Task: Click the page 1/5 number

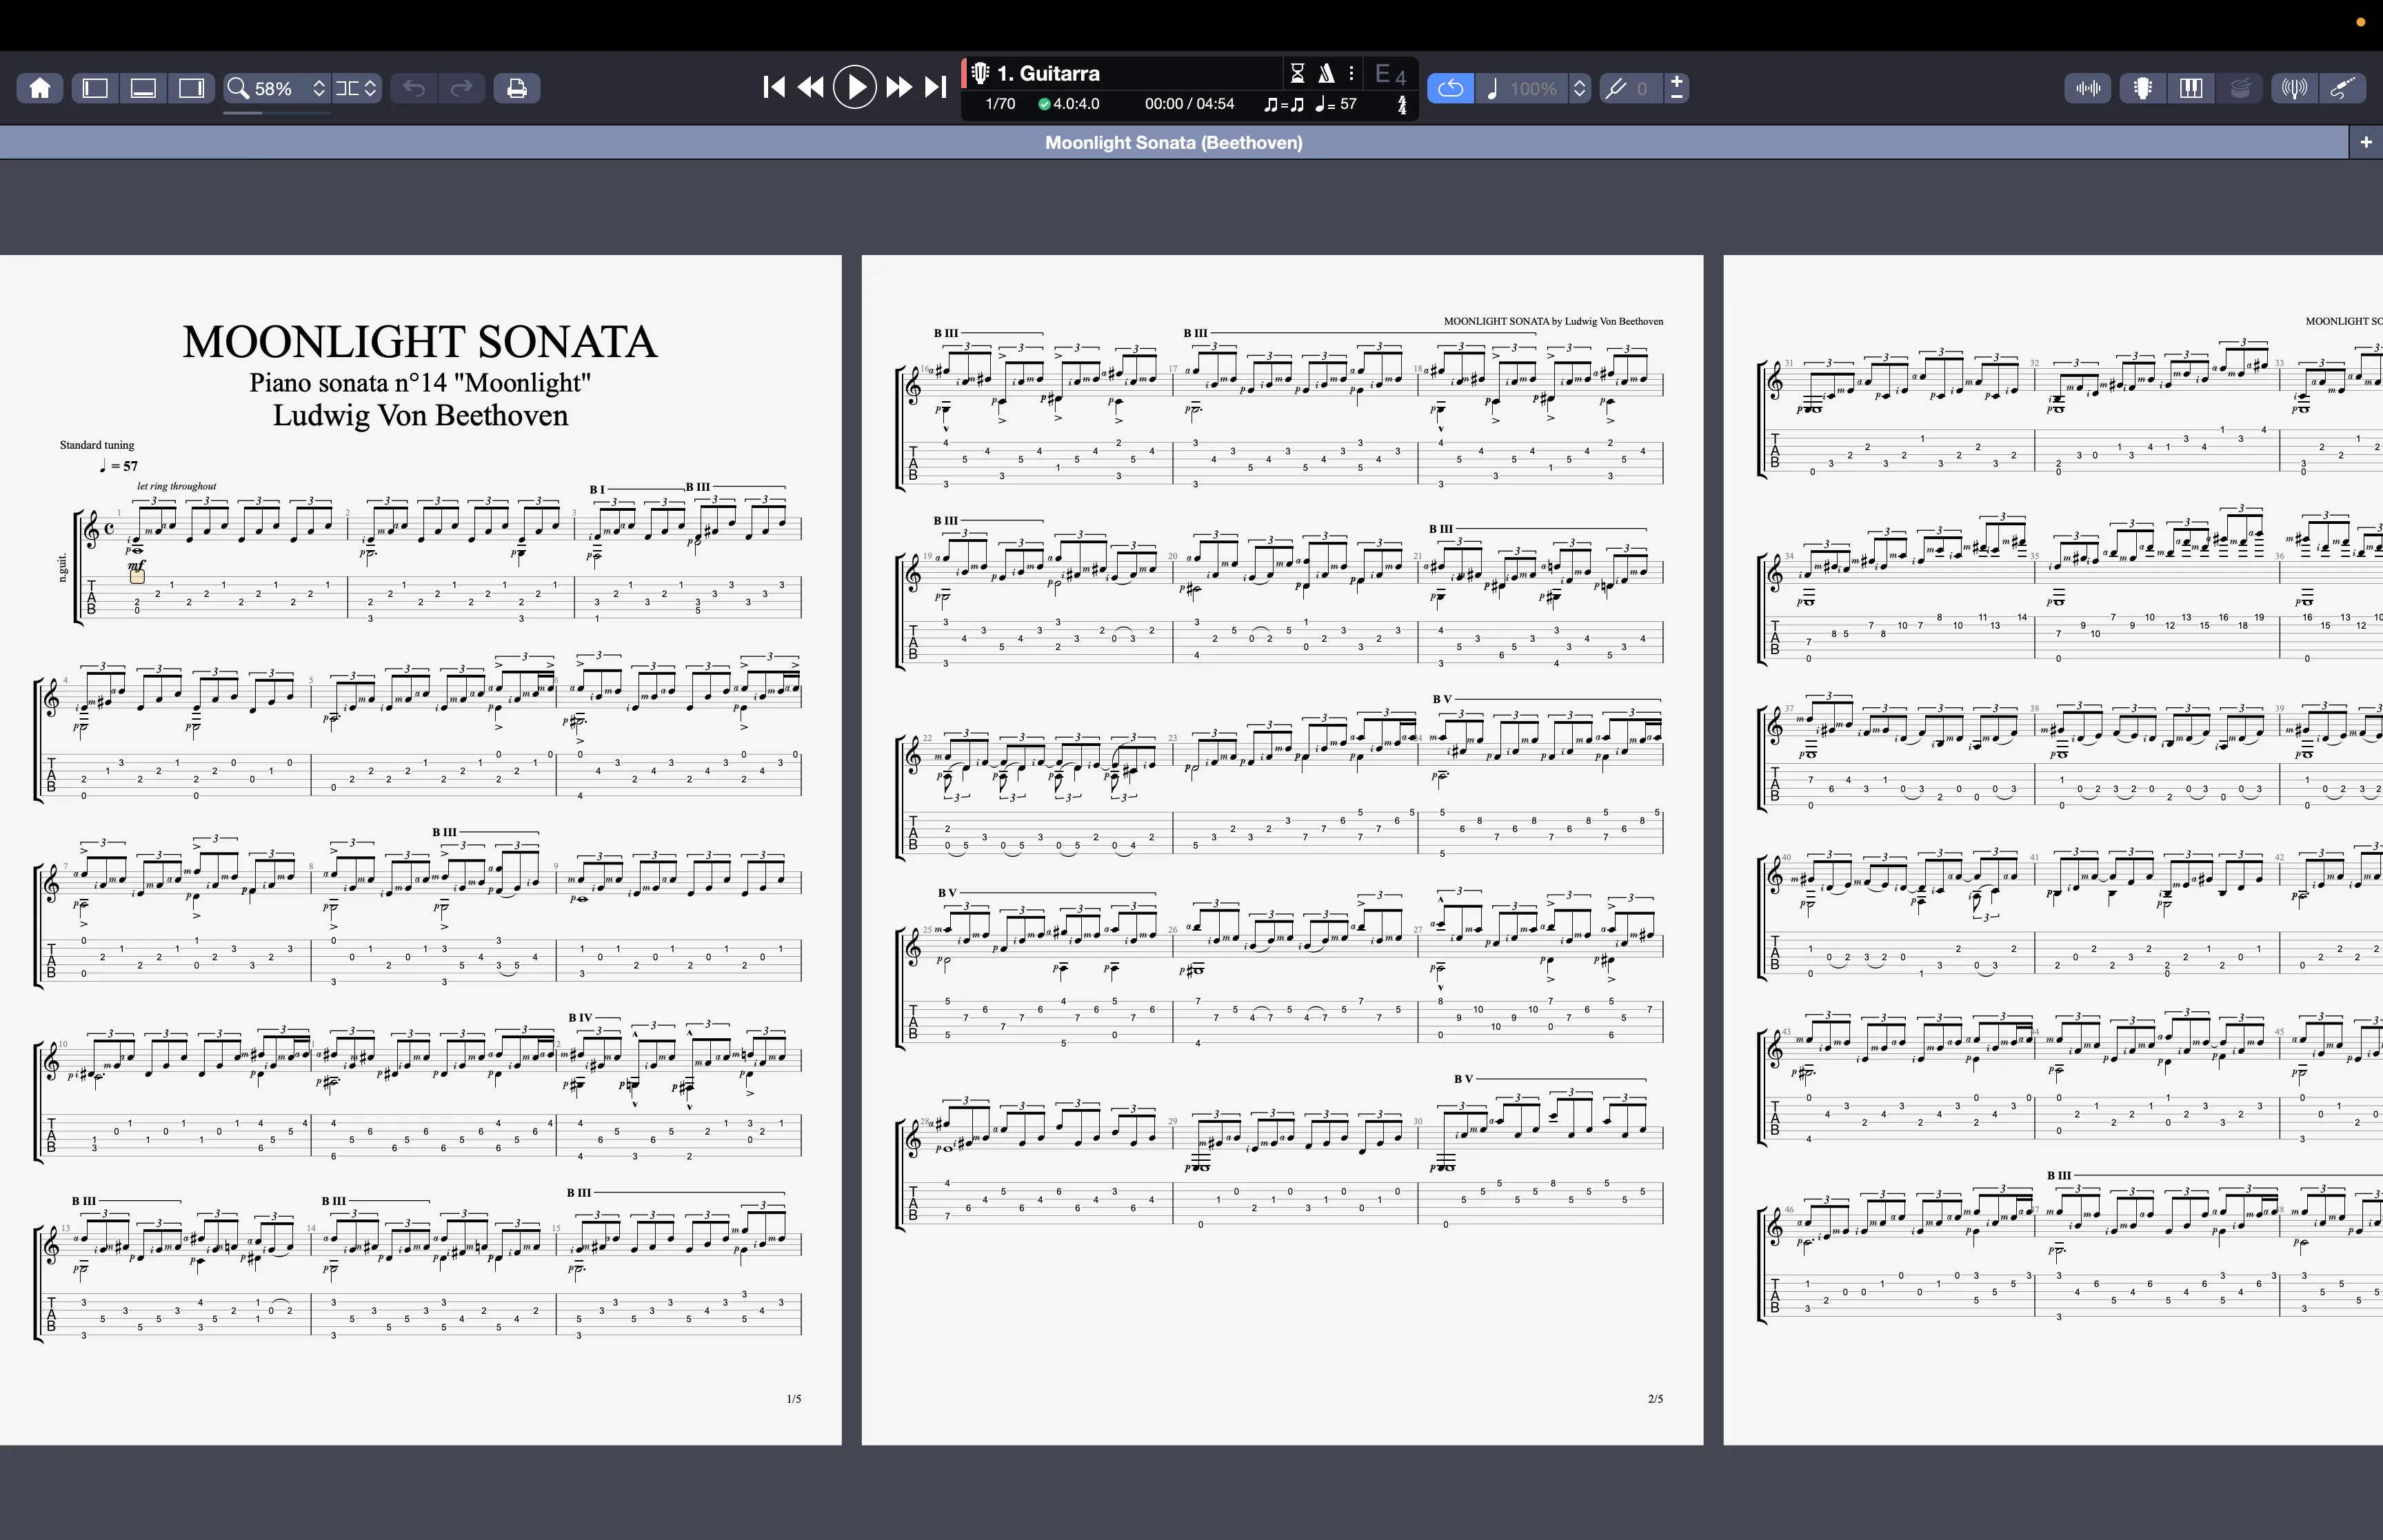Action: tap(794, 1399)
